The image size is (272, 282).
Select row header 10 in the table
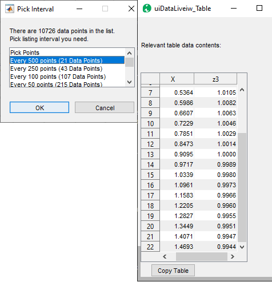pyautogui.click(x=150, y=123)
